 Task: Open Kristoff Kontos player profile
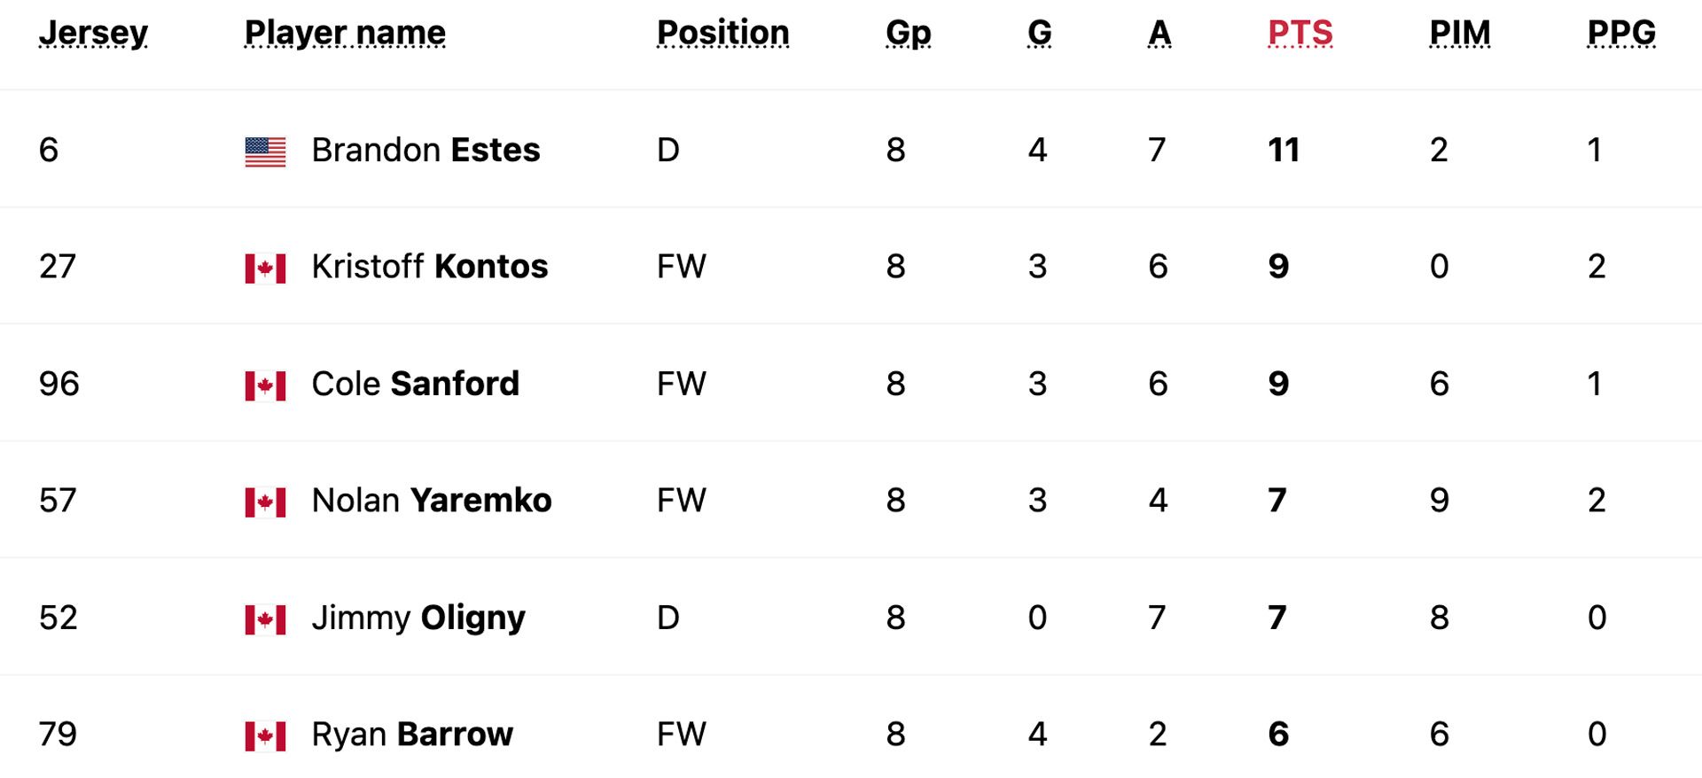(x=429, y=267)
